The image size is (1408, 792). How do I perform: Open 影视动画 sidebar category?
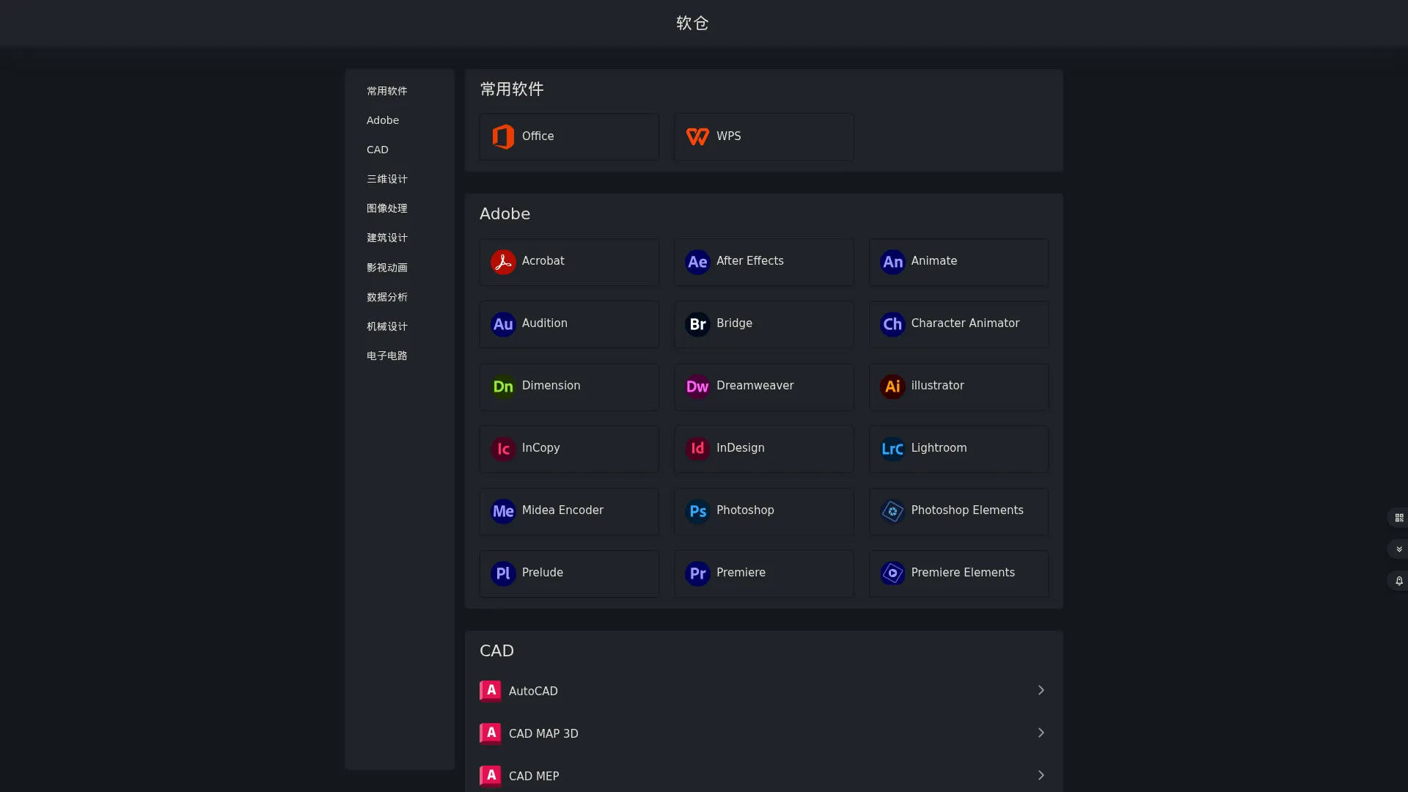386,268
